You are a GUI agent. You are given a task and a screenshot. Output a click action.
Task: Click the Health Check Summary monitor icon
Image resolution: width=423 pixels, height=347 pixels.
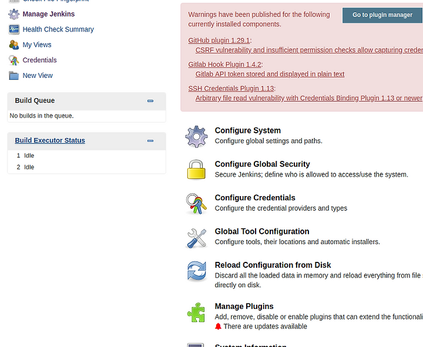tap(14, 29)
